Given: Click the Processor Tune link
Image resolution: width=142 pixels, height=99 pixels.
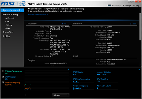Looking at the screenshot, I should tap(65, 24).
